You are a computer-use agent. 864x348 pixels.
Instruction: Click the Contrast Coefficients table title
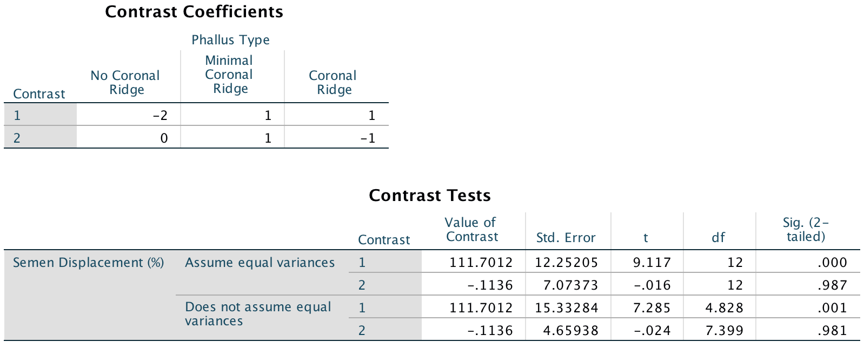coord(194,12)
